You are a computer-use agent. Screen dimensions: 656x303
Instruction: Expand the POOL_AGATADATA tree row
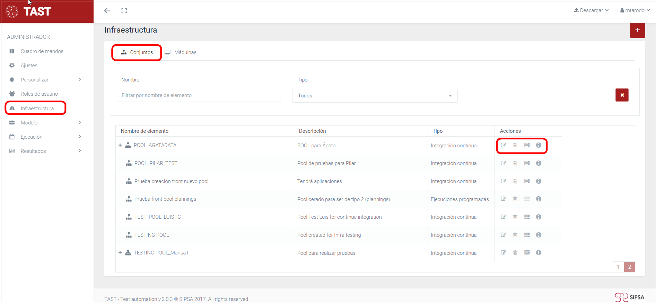pyautogui.click(x=120, y=145)
